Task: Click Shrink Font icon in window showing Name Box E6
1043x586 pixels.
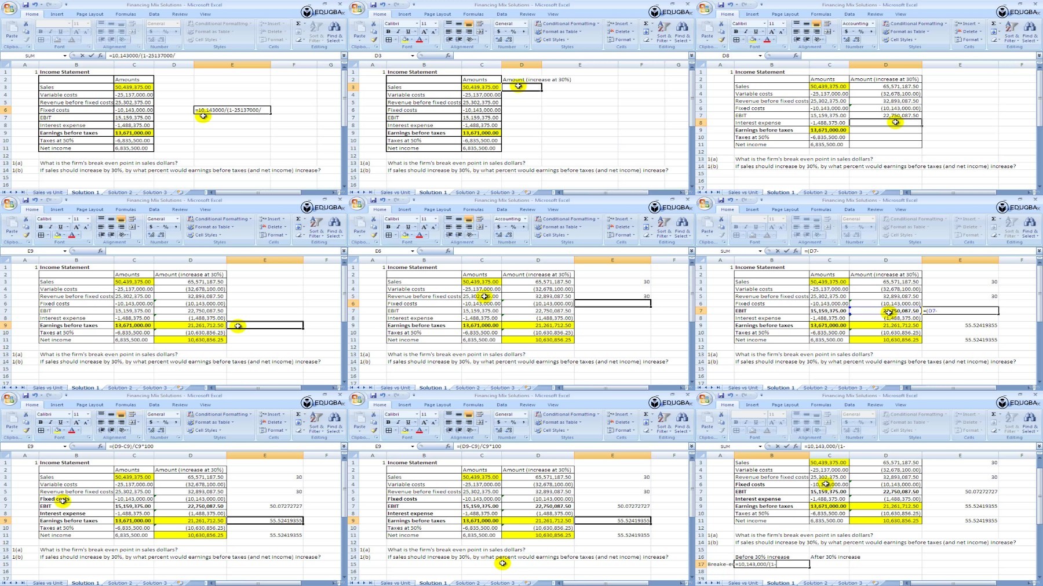Action: (x=433, y=227)
